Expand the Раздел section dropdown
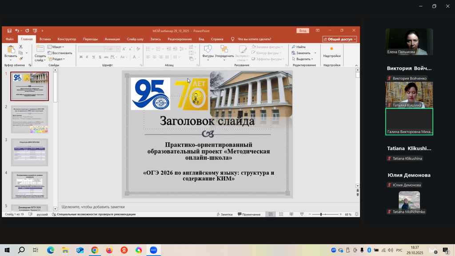The image size is (455, 256). point(58,59)
